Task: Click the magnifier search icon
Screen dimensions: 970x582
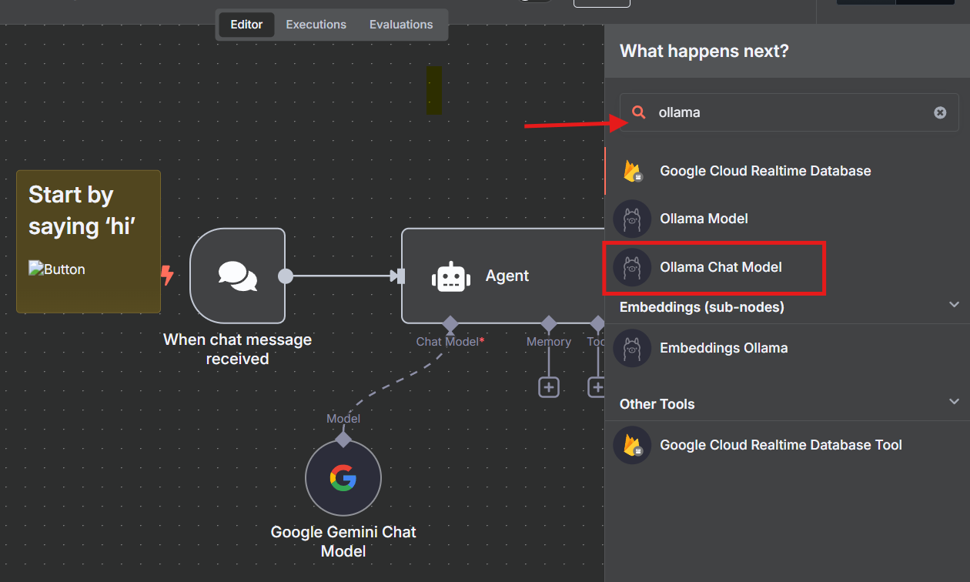Action: 639,112
